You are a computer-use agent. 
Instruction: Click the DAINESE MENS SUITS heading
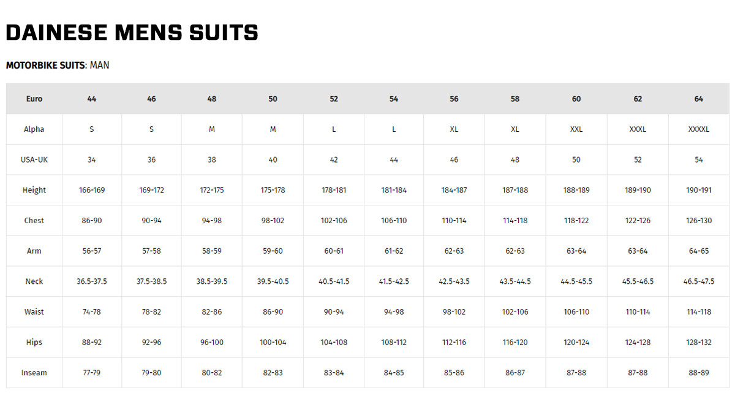132,32
